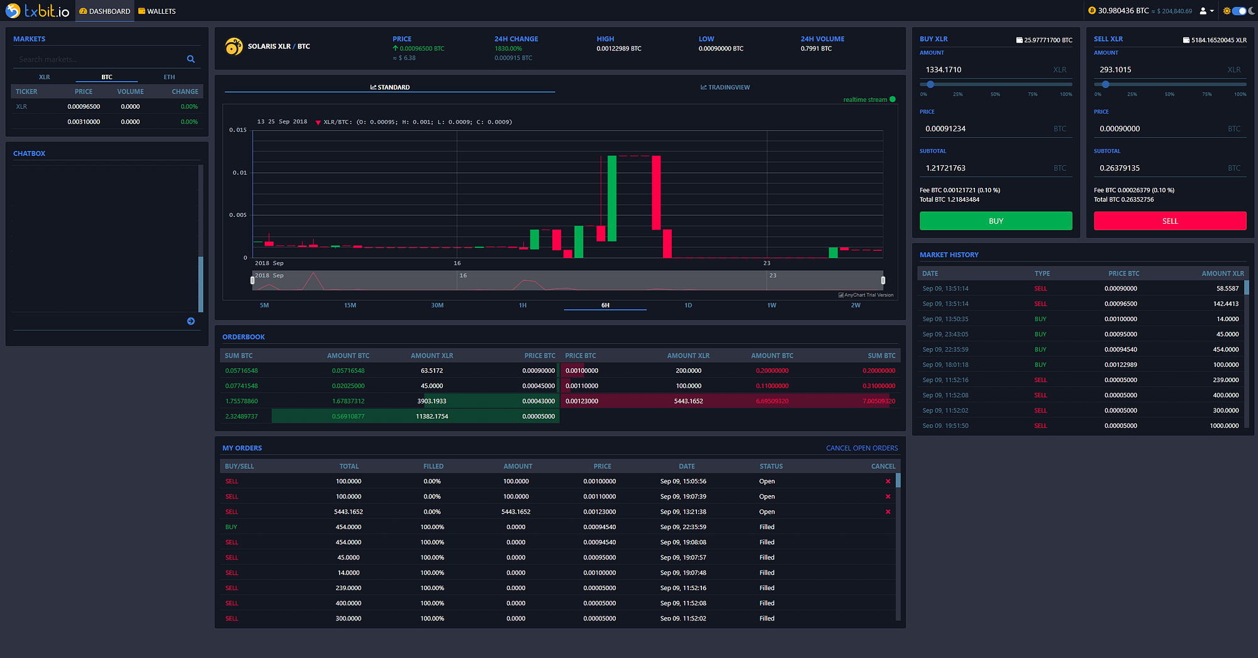
Task: Select the ETH markets tab
Action: click(169, 77)
